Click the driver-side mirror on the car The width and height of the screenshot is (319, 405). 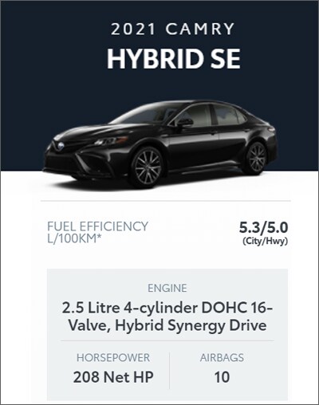tap(185, 123)
